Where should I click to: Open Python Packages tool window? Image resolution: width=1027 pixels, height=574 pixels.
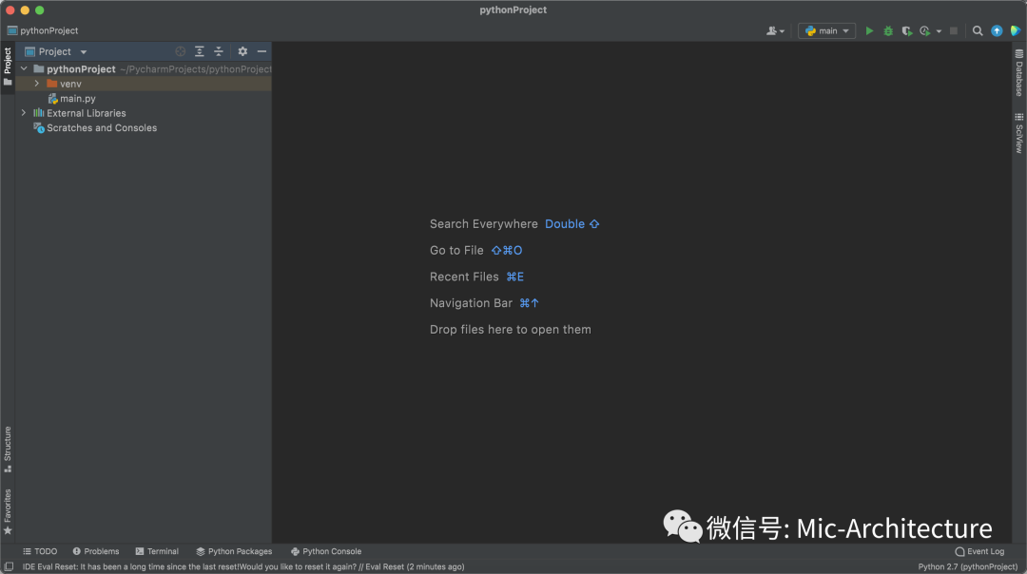tap(234, 552)
